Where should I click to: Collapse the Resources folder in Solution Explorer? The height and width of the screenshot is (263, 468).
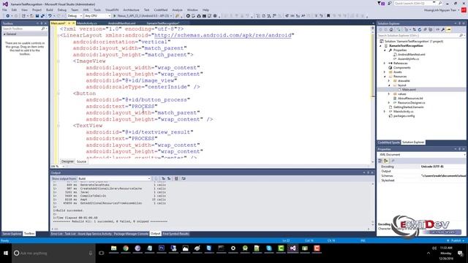click(385, 76)
